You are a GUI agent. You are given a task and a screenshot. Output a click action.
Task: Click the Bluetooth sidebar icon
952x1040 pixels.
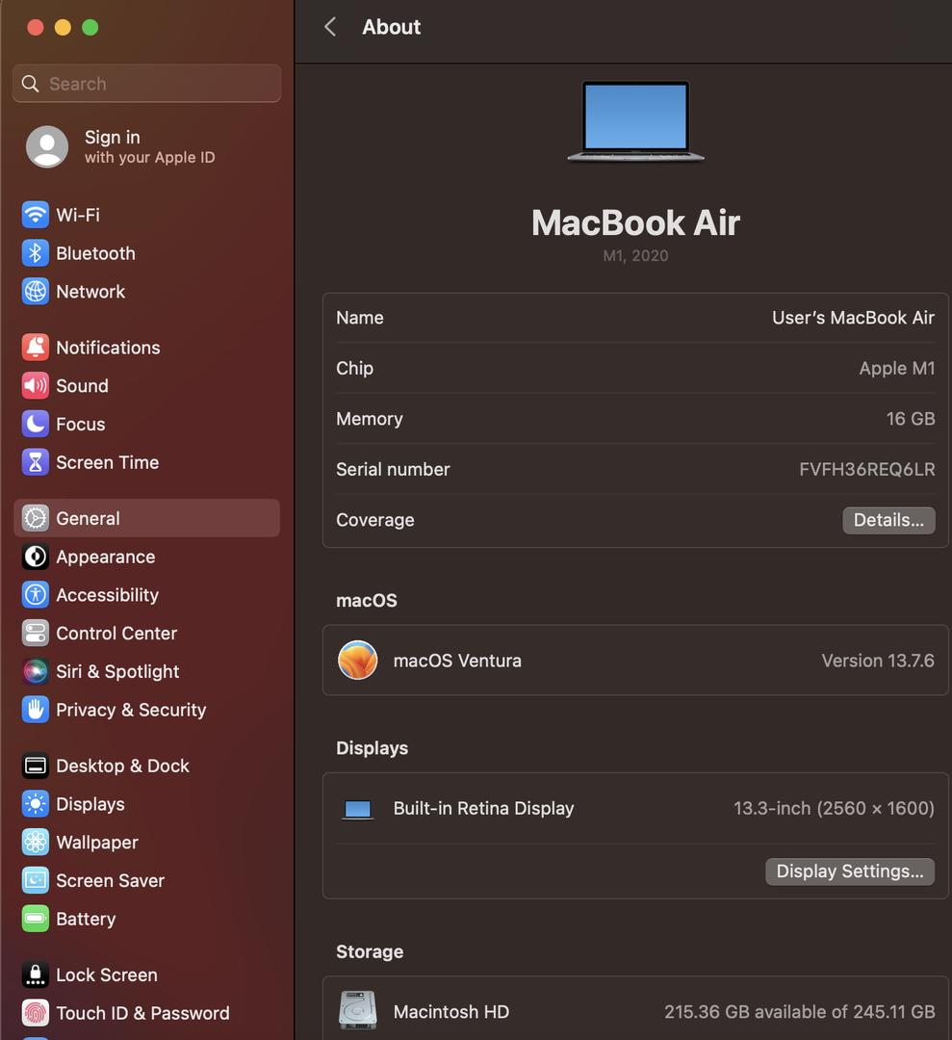tap(36, 253)
